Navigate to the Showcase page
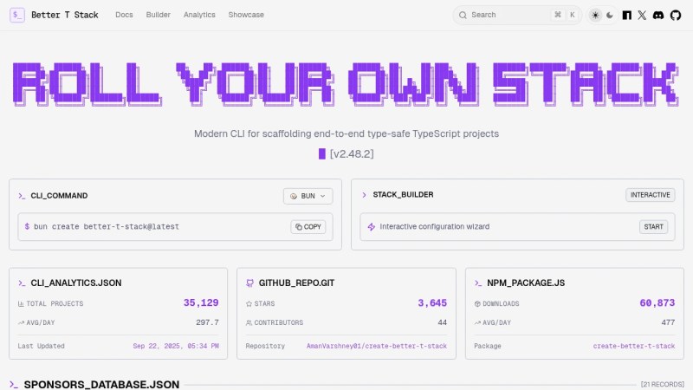This screenshot has height=390, width=693. [x=246, y=15]
